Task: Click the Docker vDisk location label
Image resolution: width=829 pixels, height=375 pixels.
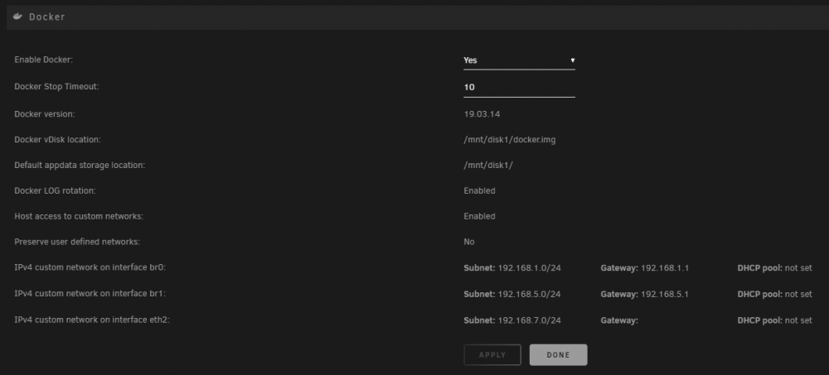Action: (x=58, y=139)
